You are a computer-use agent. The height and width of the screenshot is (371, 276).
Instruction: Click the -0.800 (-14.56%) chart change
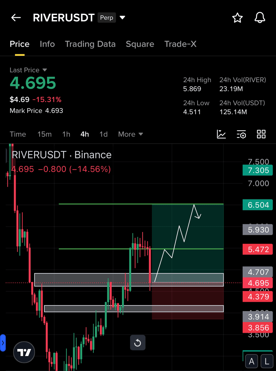point(74,170)
